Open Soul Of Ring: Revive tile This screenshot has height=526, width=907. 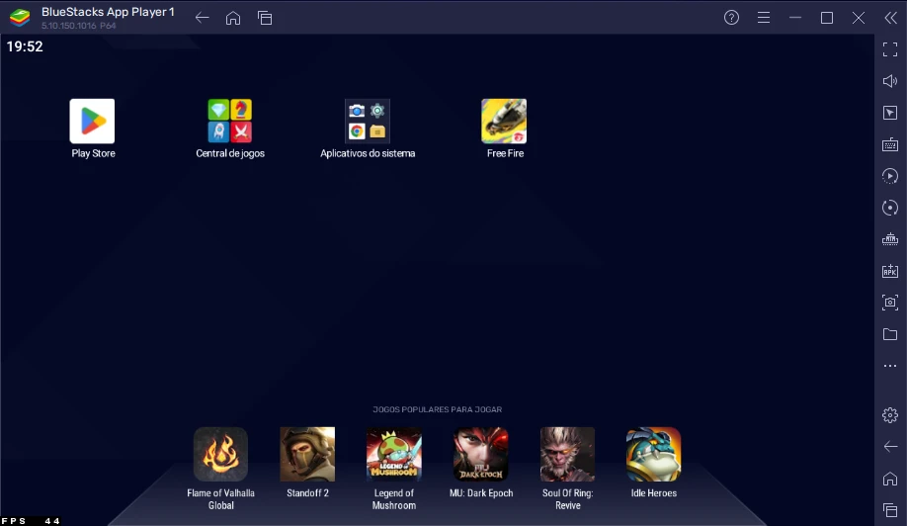[567, 454]
